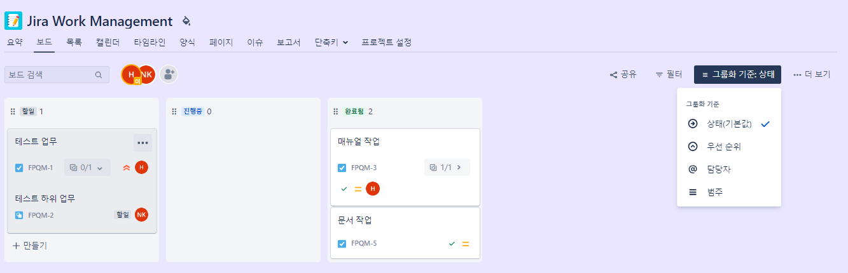Select 상태(기본값) grouping option
Screen dimensions: 848x273
[x=729, y=124]
